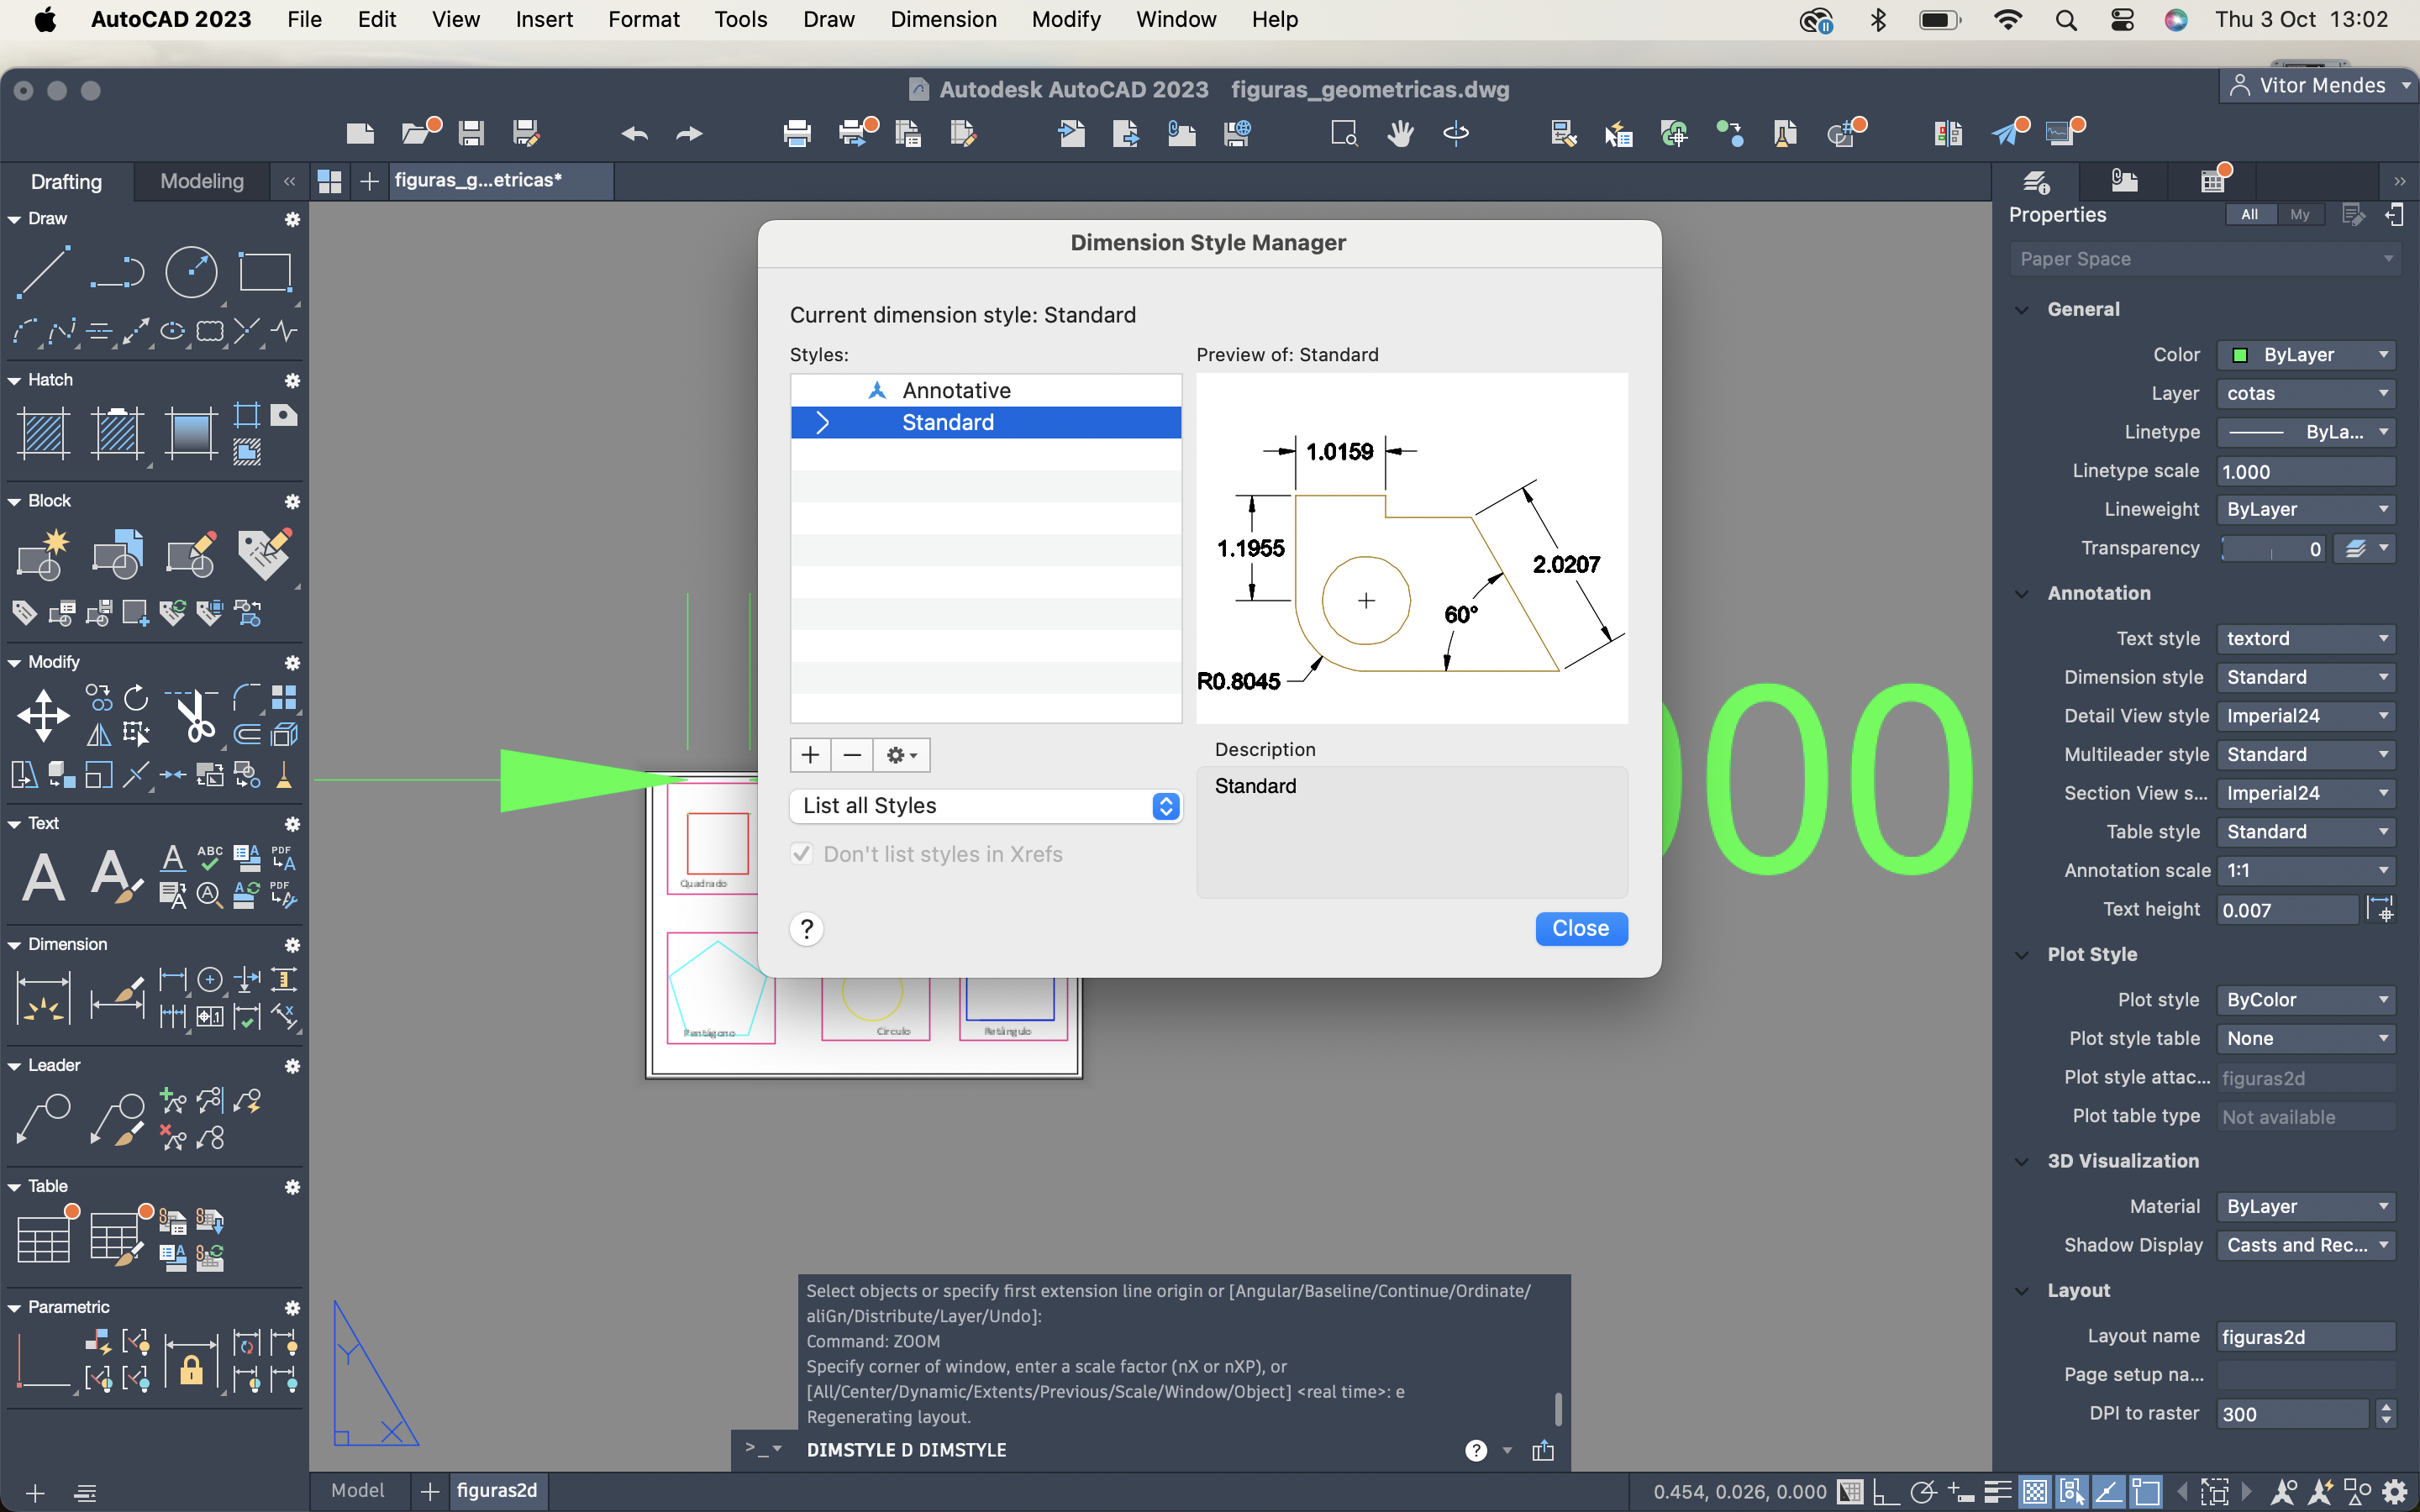
Task: Collapse the Draw tool panel
Action: point(14,218)
